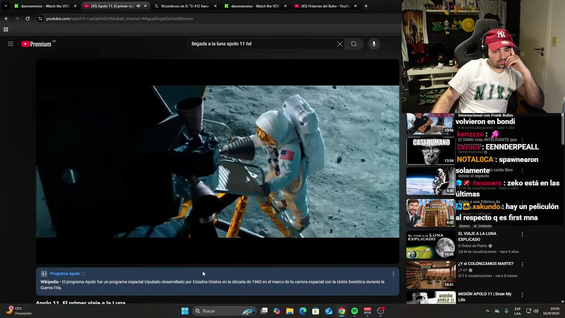This screenshot has width=565, height=318.
Task: Open the site information icon in address bar
Action: (40, 19)
